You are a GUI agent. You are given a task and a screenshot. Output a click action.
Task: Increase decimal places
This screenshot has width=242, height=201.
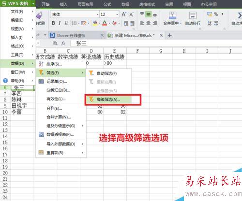[x=210, y=23]
